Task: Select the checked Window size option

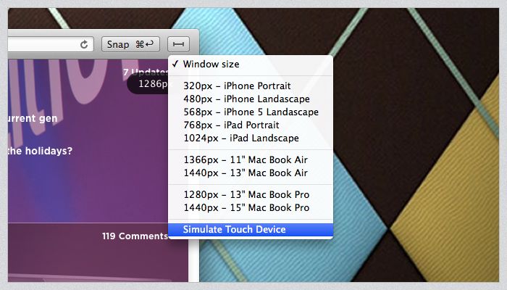Action: click(x=211, y=65)
